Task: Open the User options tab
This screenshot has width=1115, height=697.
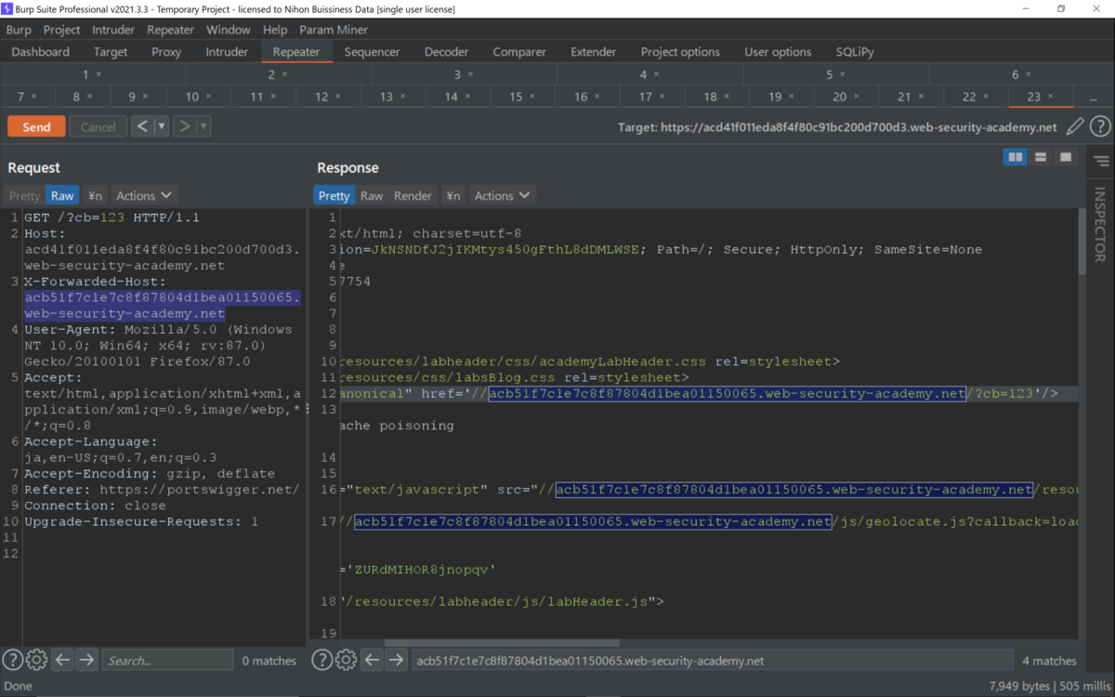Action: [778, 52]
